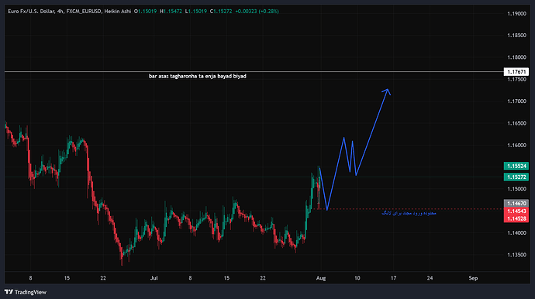Click the Jul label on the time axis
Viewport: 535px width, 299px height.
pos(154,278)
